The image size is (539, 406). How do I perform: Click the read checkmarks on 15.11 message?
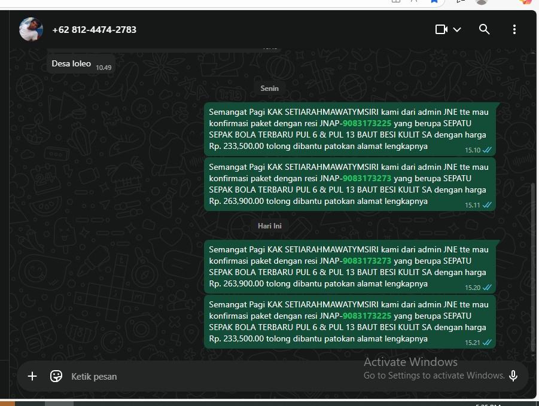click(487, 205)
